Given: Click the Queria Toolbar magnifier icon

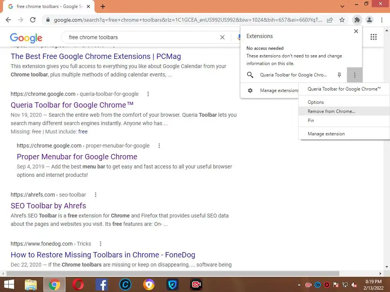Looking at the screenshot, I should pos(250,75).
